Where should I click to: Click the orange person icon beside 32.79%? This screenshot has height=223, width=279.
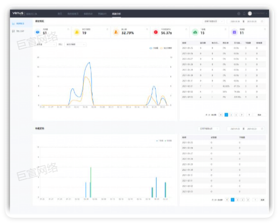(x=116, y=32)
